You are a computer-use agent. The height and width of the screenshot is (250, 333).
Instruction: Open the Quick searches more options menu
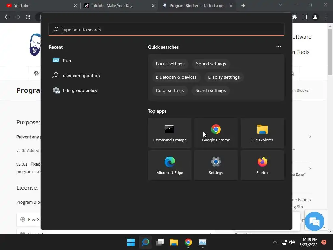pyautogui.click(x=279, y=47)
